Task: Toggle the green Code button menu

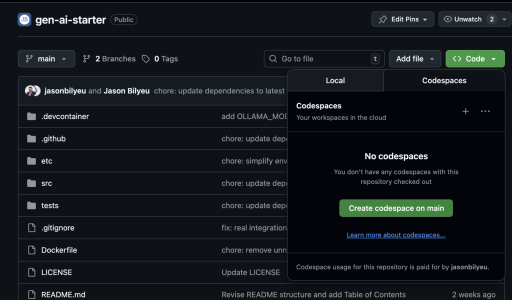Action: [x=475, y=59]
